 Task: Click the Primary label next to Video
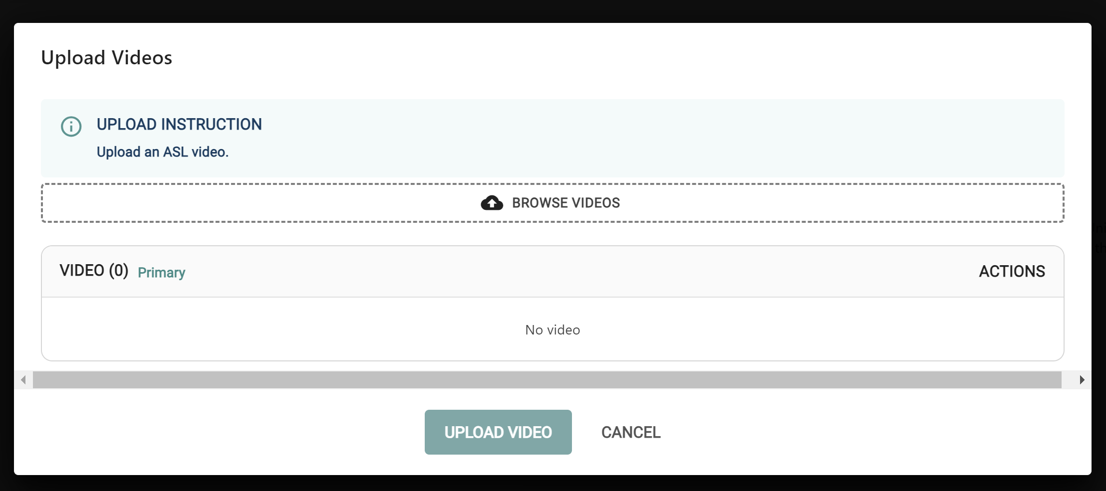tap(161, 273)
